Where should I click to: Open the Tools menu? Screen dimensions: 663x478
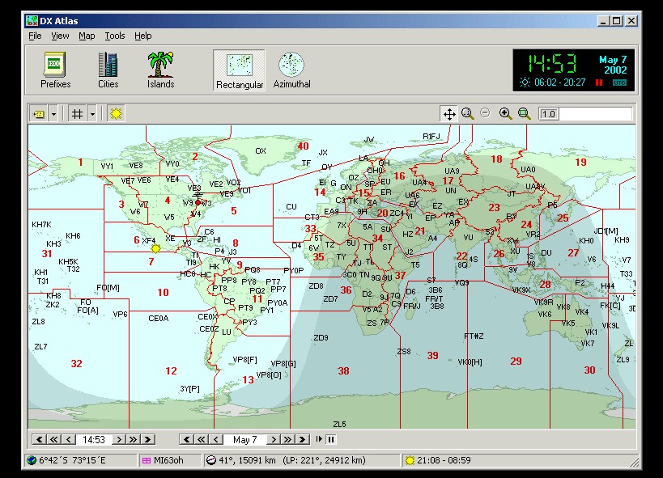click(115, 36)
